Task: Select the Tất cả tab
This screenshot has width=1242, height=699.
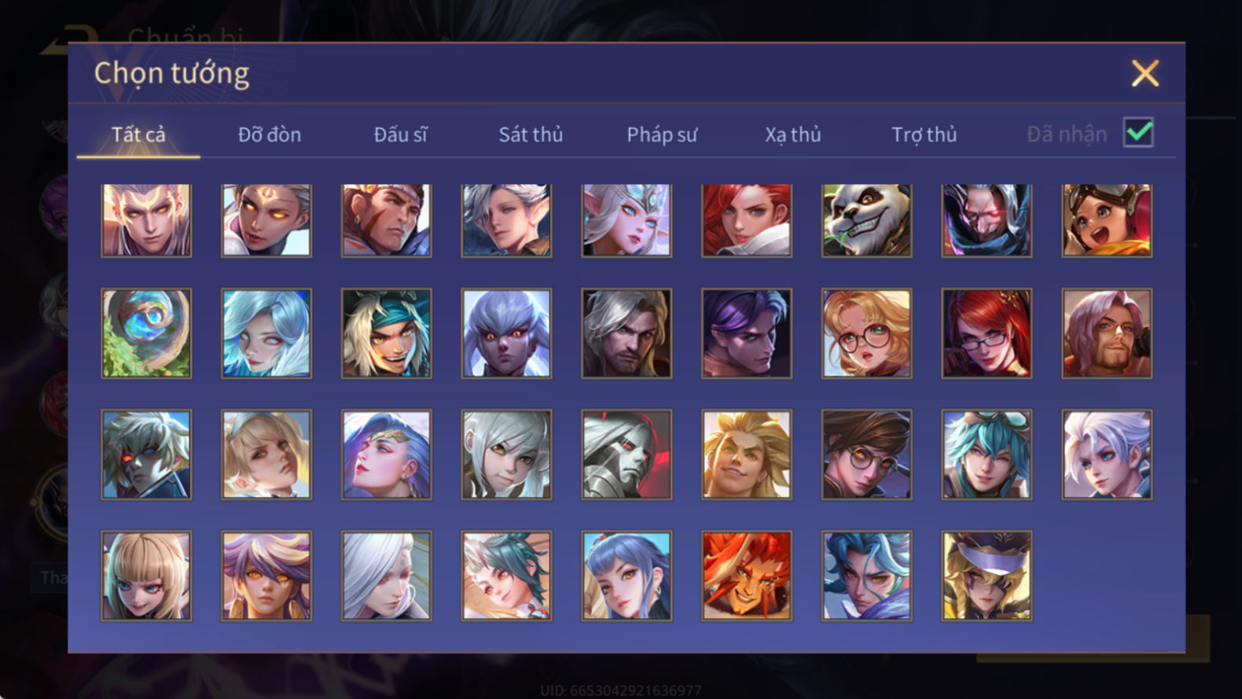Action: click(x=138, y=134)
